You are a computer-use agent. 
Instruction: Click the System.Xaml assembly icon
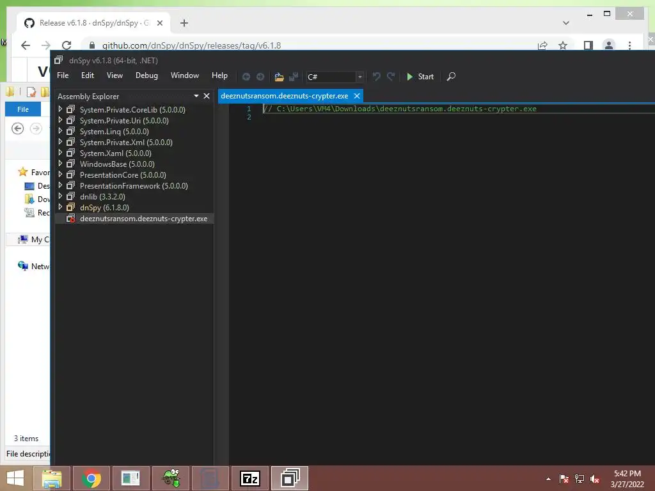point(71,153)
